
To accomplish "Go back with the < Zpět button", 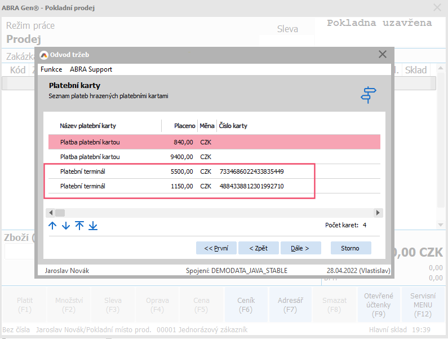I will click(x=256, y=248).
